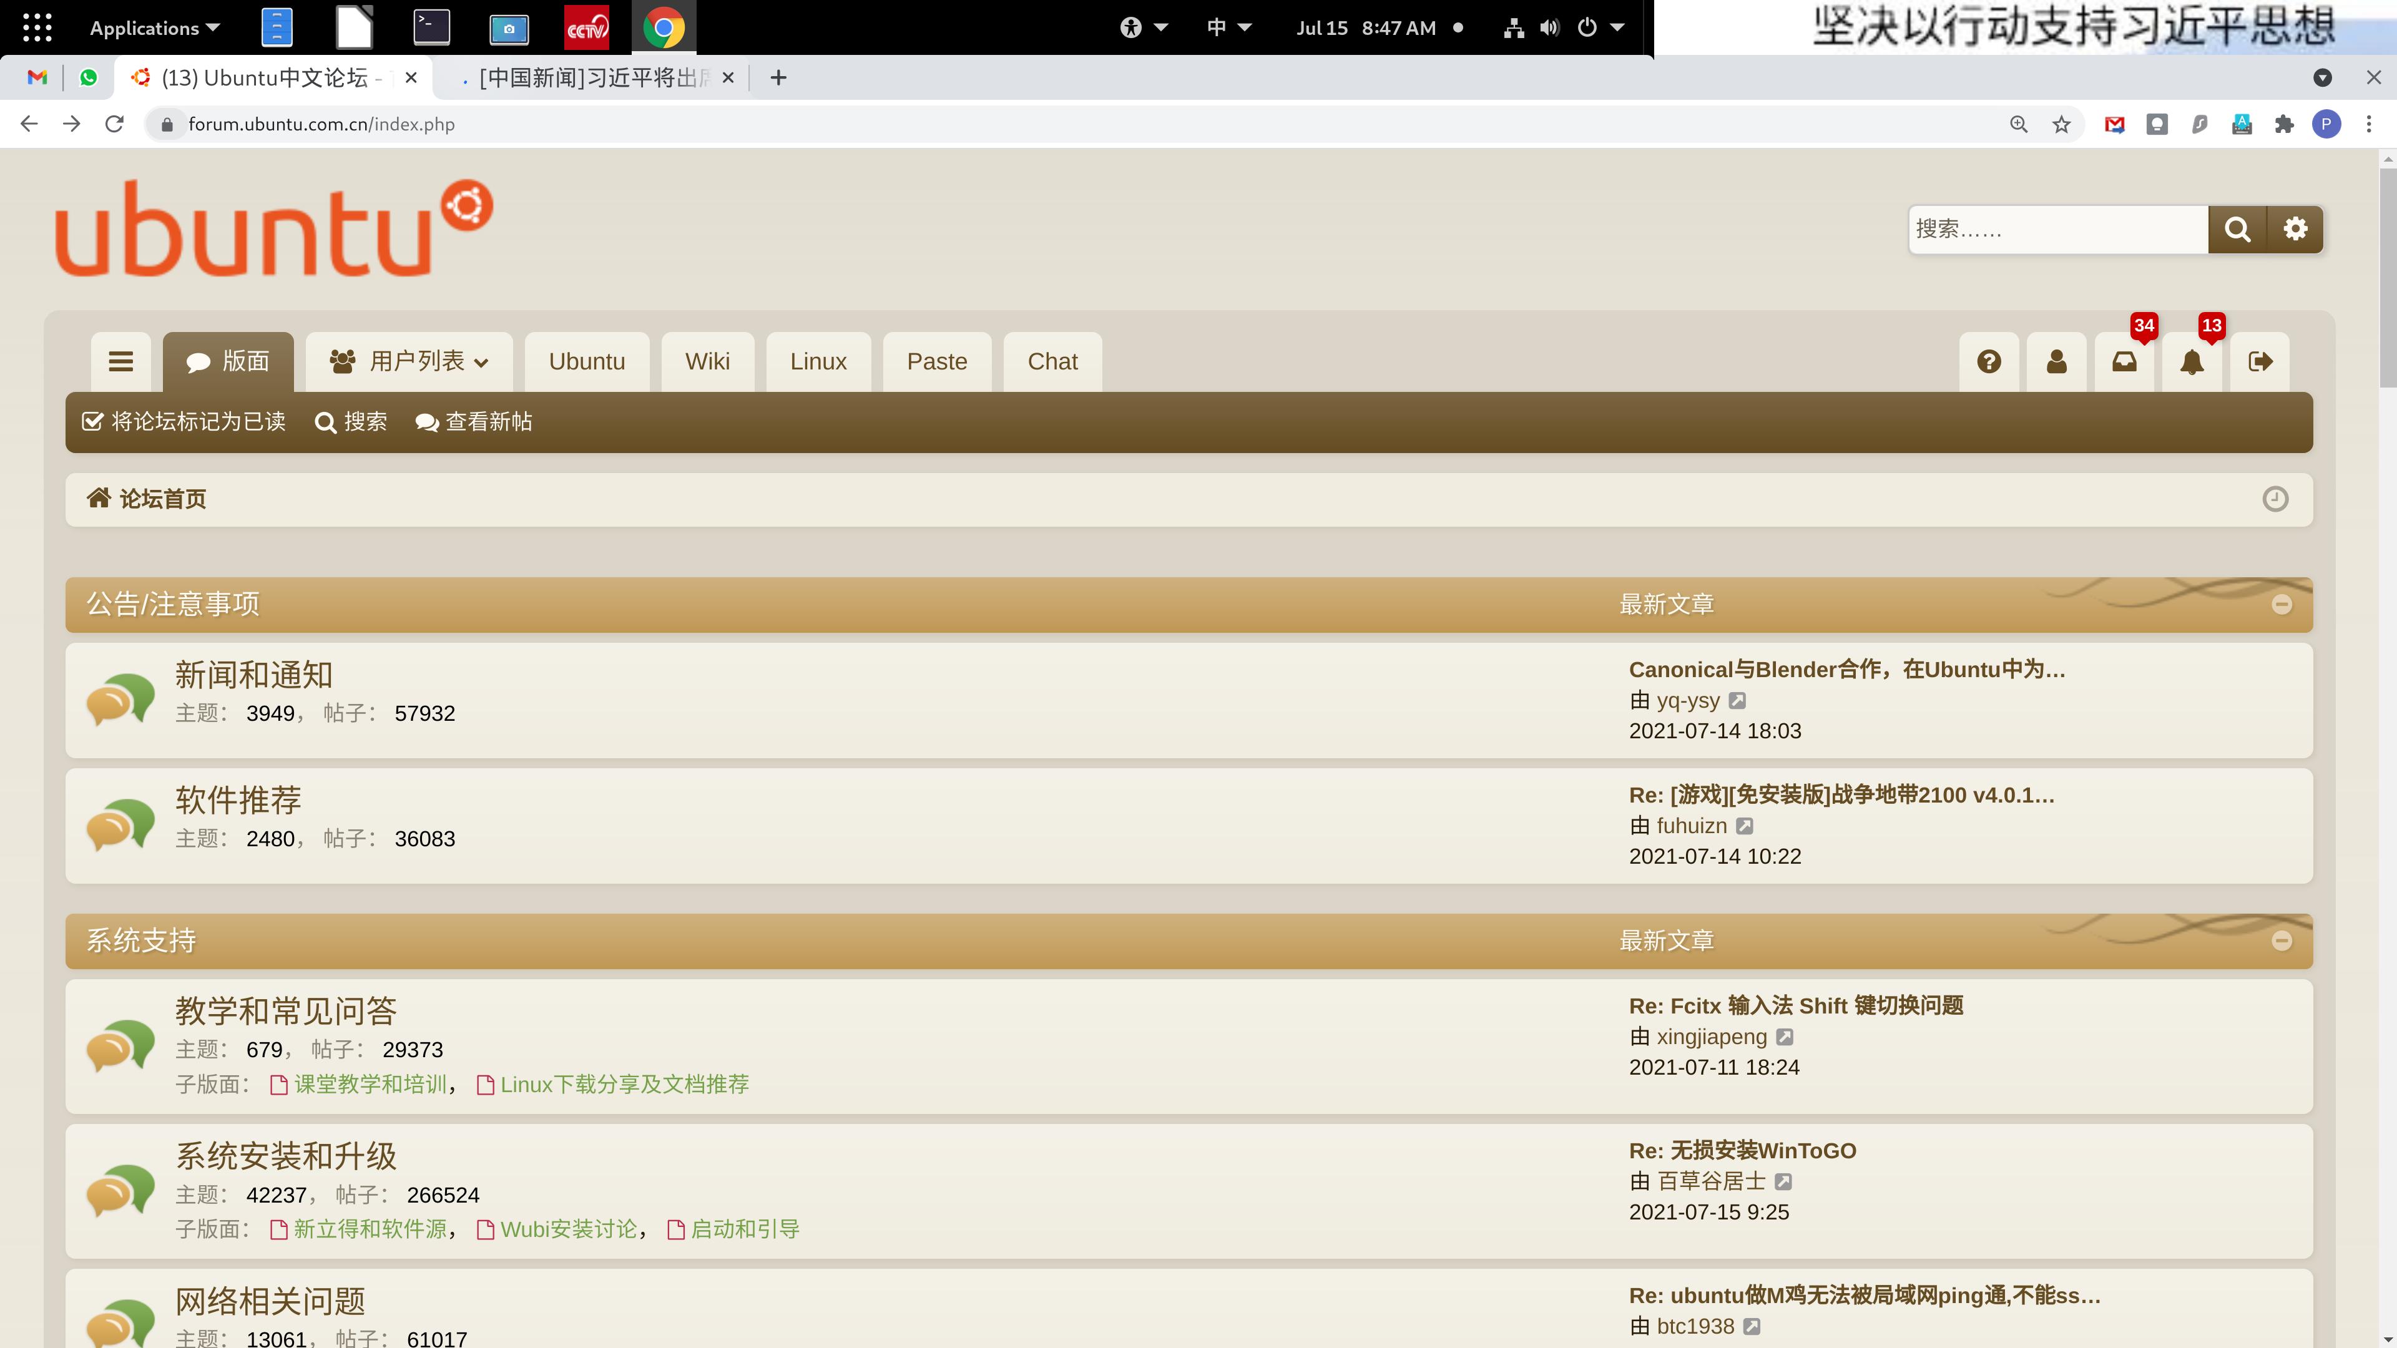Select the 版面 tab

(228, 362)
